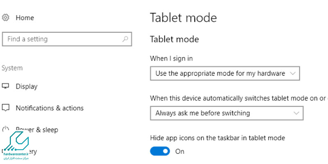
Task: Click the search magnifier icon
Action: tap(125, 39)
